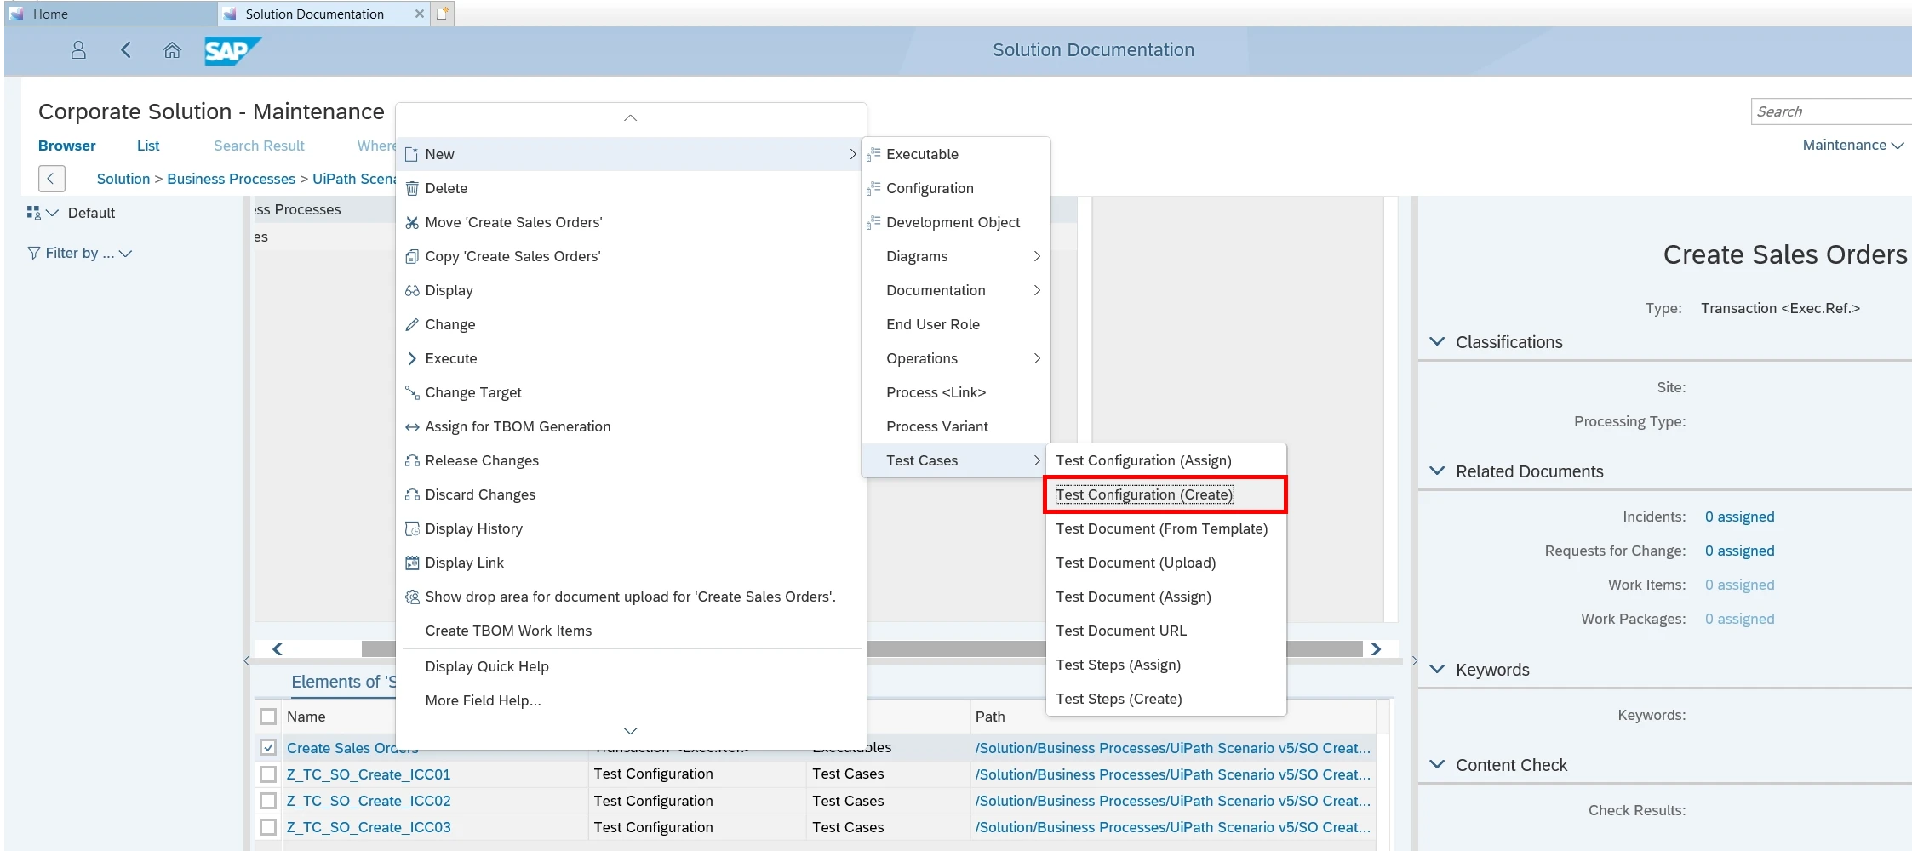Collapse the Classifications section
The image size is (1912, 851).
[x=1437, y=341]
